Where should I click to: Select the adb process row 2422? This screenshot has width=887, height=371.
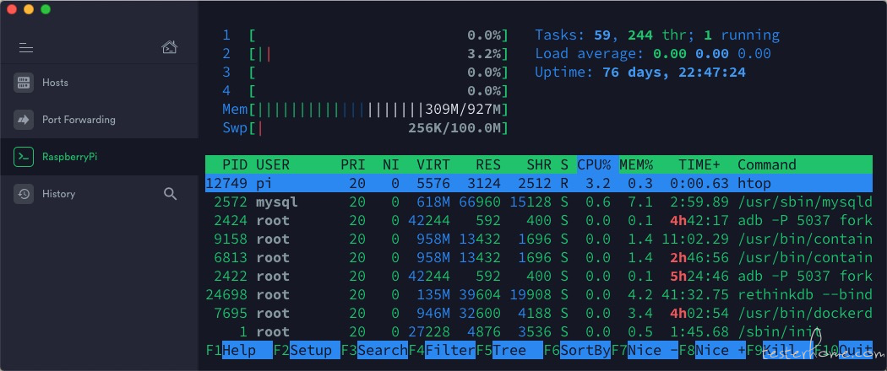tap(539, 276)
